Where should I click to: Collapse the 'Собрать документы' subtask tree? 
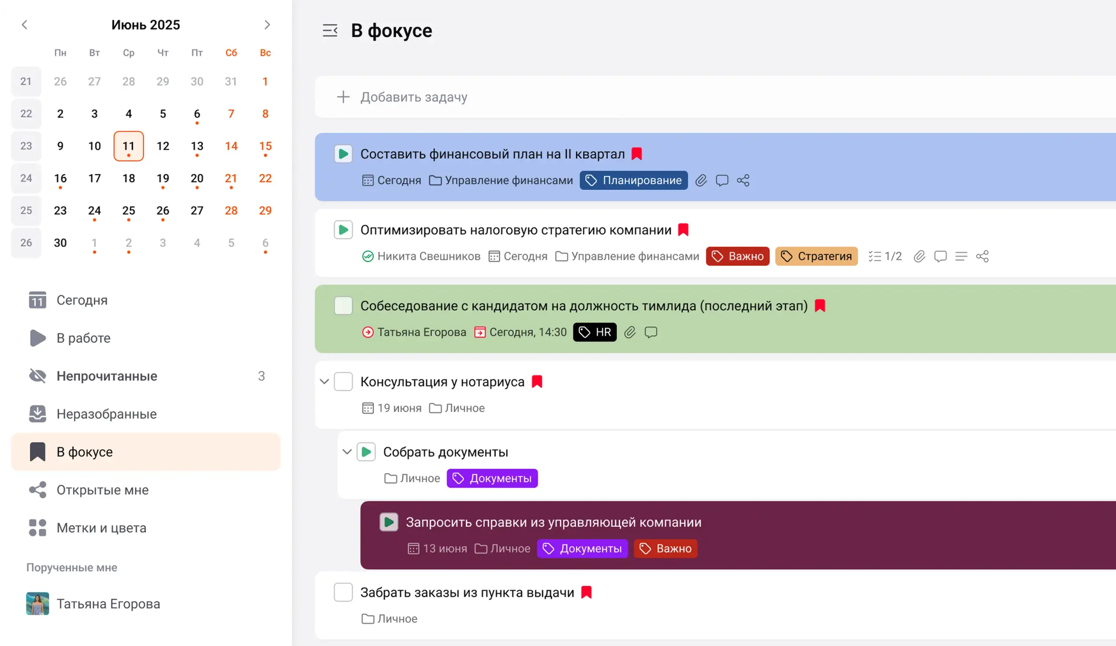tap(347, 452)
